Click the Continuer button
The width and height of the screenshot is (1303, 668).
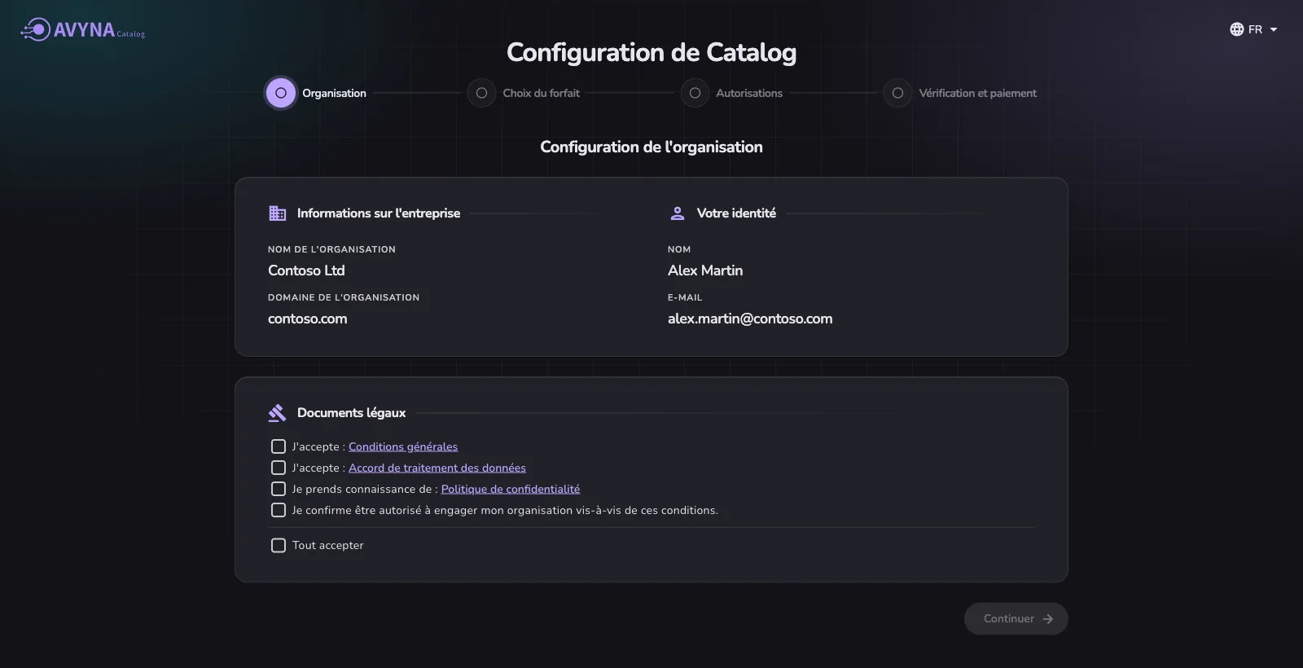[x=1016, y=618]
